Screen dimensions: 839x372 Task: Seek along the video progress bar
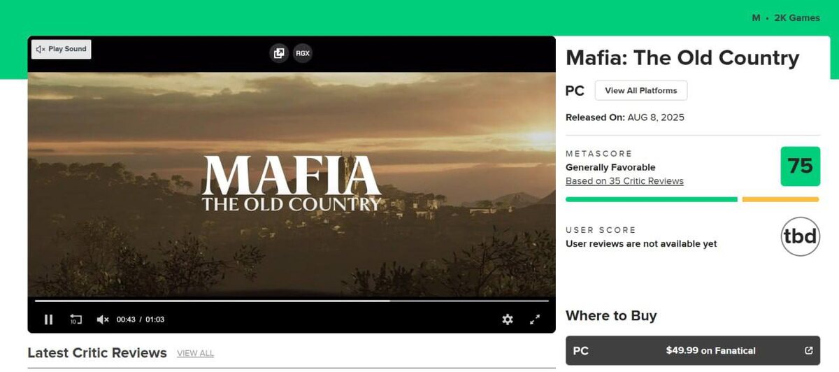tap(292, 301)
